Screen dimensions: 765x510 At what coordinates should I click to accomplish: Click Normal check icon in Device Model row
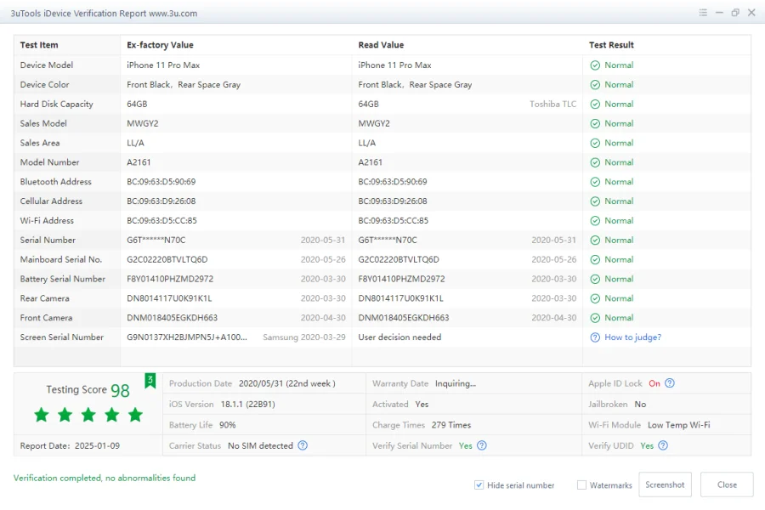[x=595, y=65]
